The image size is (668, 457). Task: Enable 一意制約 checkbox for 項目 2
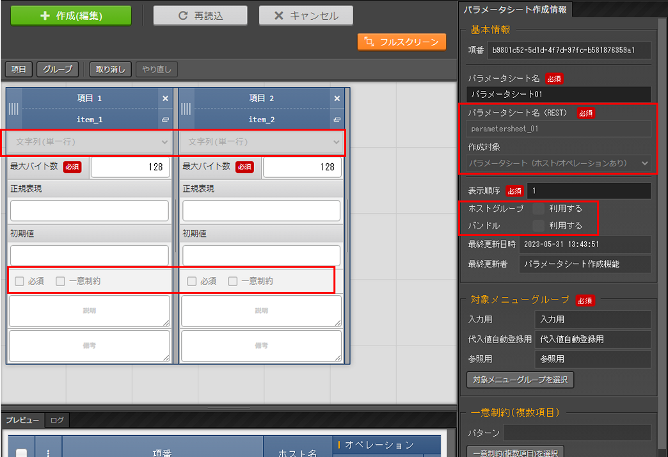pyautogui.click(x=233, y=281)
